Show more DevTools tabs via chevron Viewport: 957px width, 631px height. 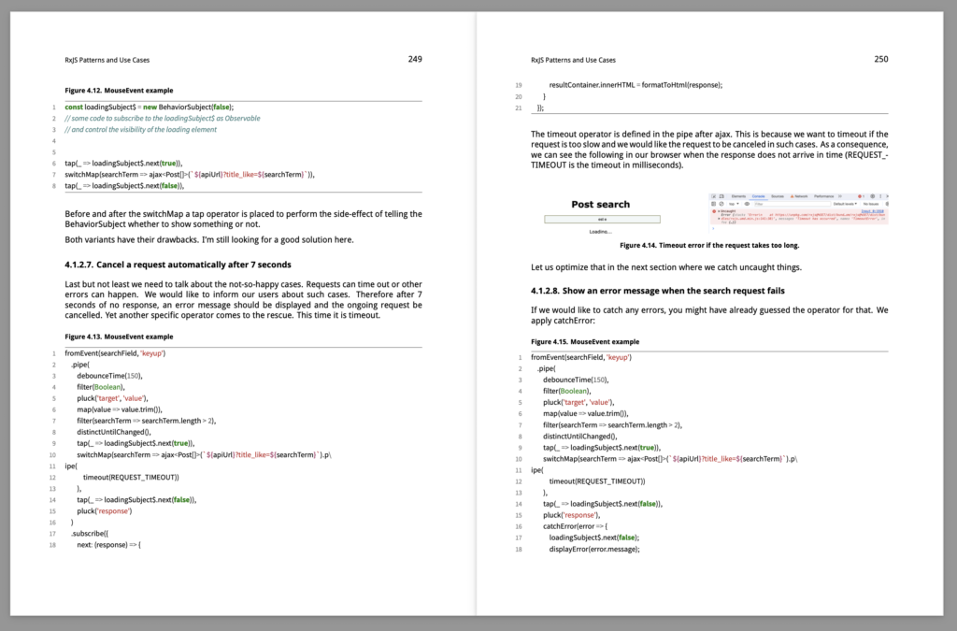(x=840, y=196)
